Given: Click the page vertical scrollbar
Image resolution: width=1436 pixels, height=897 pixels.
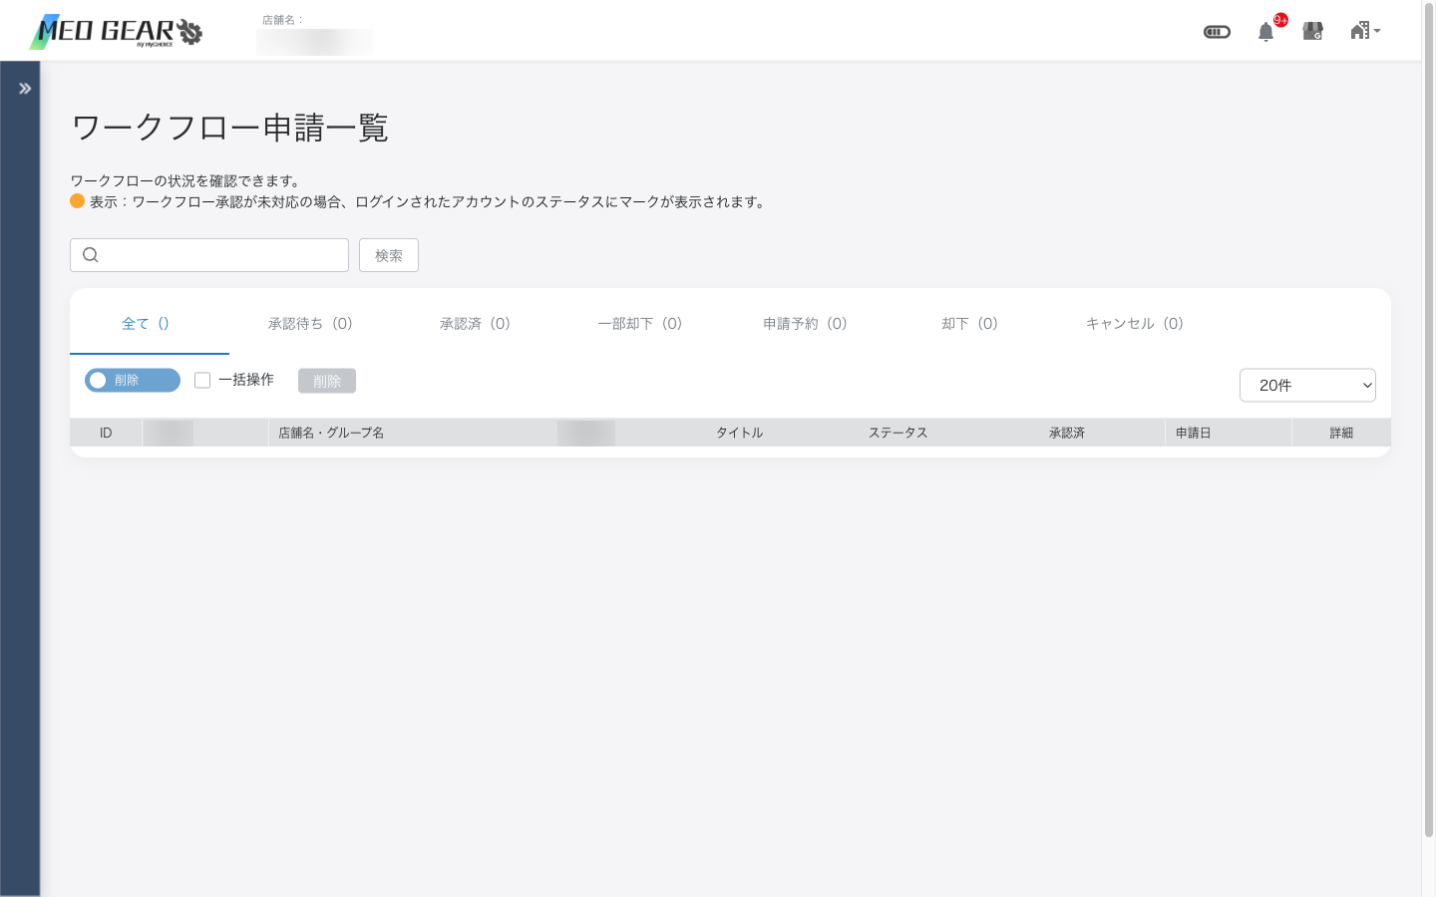Looking at the screenshot, I should (1428, 419).
